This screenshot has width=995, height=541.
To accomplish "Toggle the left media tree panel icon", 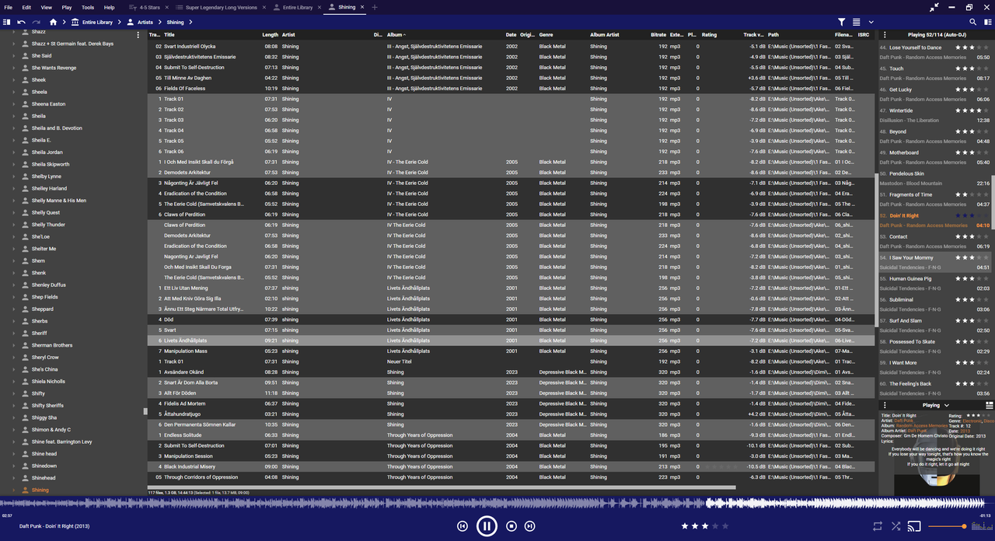I will 6,23.
